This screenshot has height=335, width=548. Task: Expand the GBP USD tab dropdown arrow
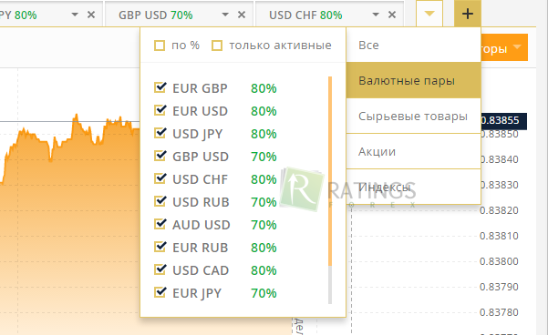coord(225,15)
